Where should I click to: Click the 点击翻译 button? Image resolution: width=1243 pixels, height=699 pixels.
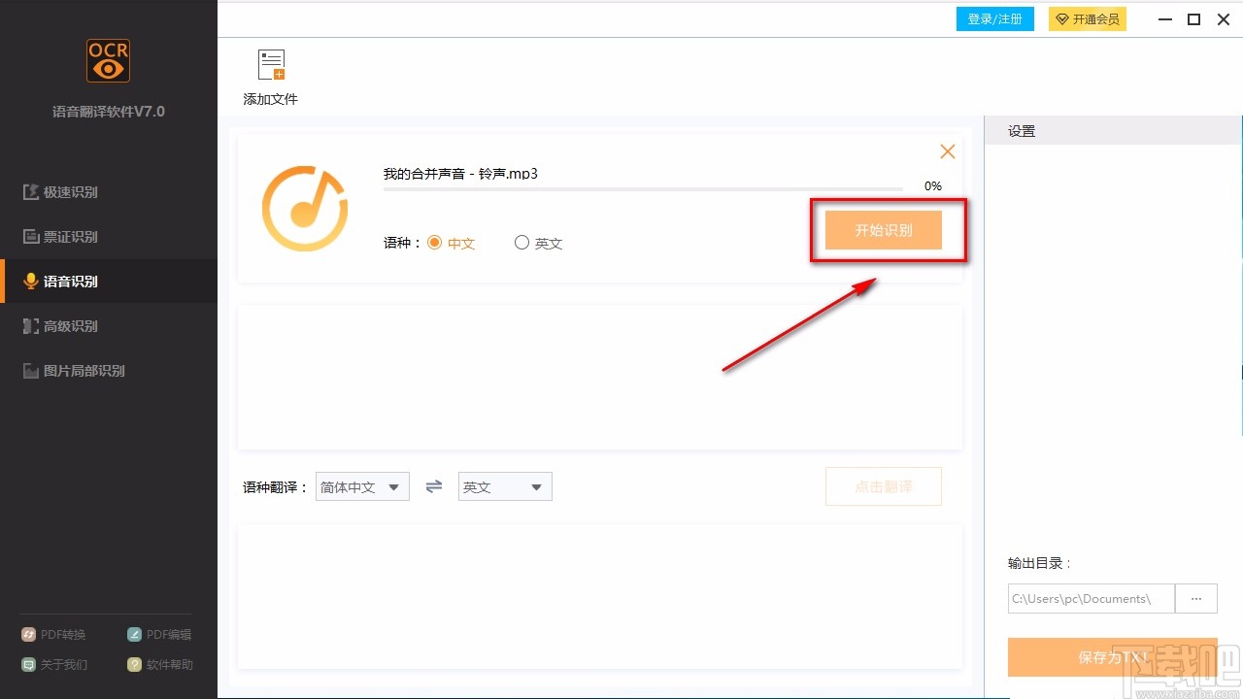tap(884, 486)
